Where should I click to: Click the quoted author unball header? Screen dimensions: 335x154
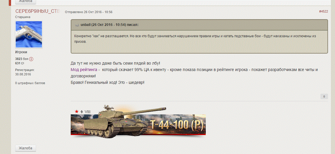[110, 25]
